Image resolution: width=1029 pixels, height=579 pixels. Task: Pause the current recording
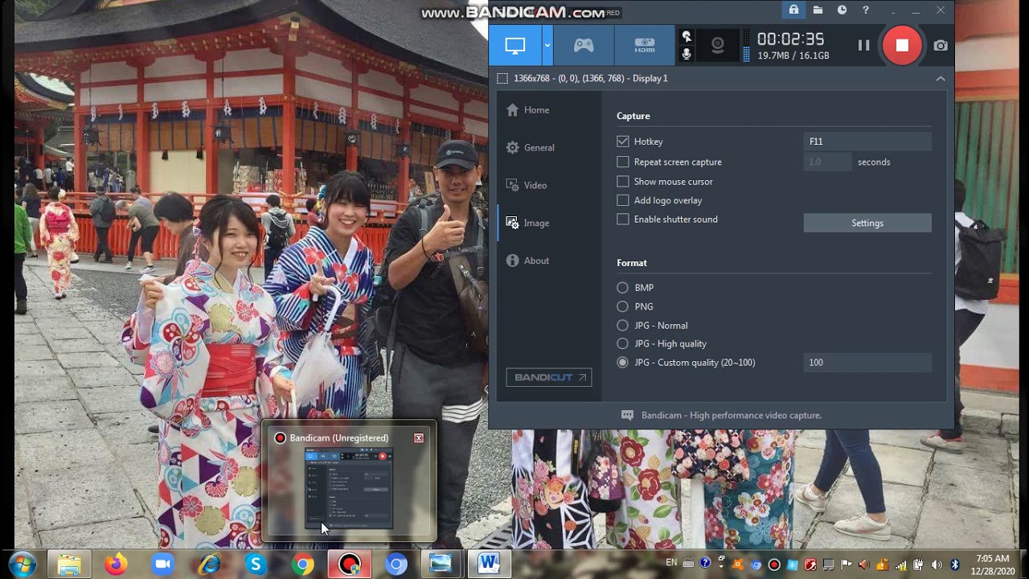point(863,46)
